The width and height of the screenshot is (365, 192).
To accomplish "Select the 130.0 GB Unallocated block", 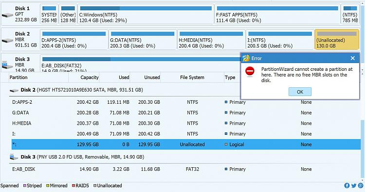I will [x=337, y=40].
